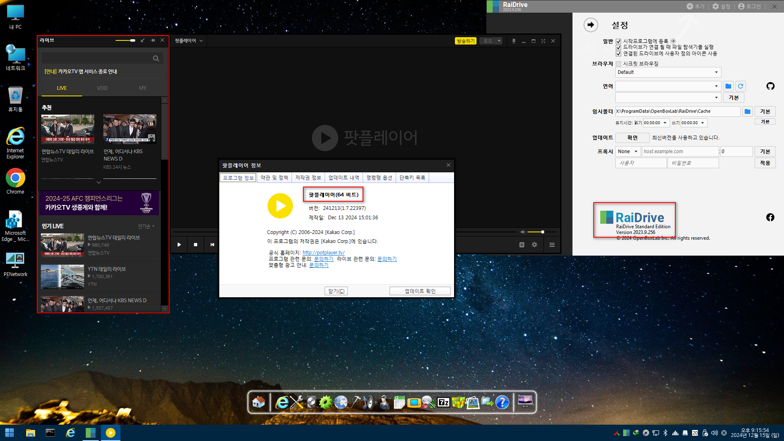Adjust the opacity slider in Live panel title bar

(x=125, y=40)
